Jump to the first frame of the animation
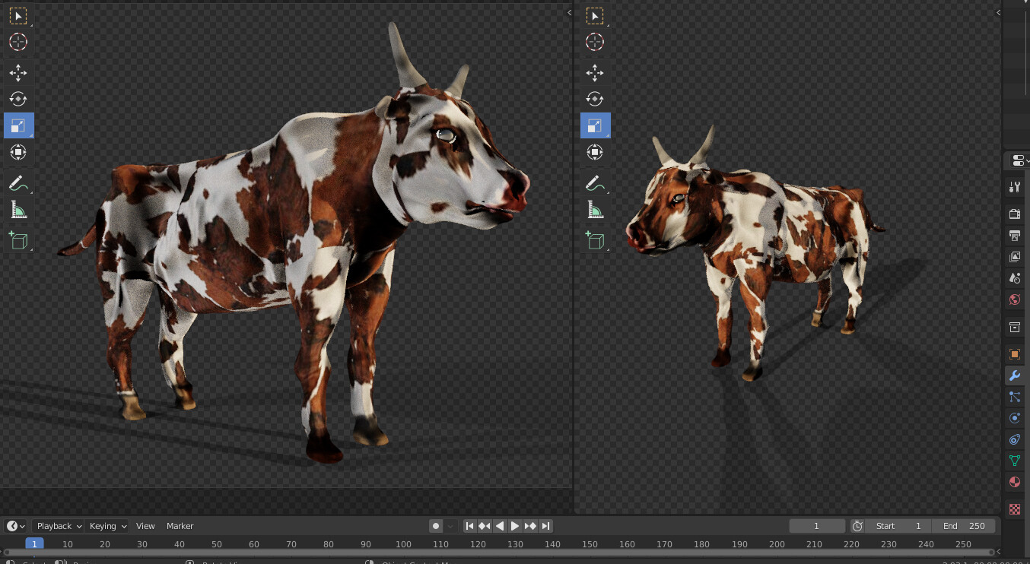Viewport: 1030px width, 564px height. point(469,525)
